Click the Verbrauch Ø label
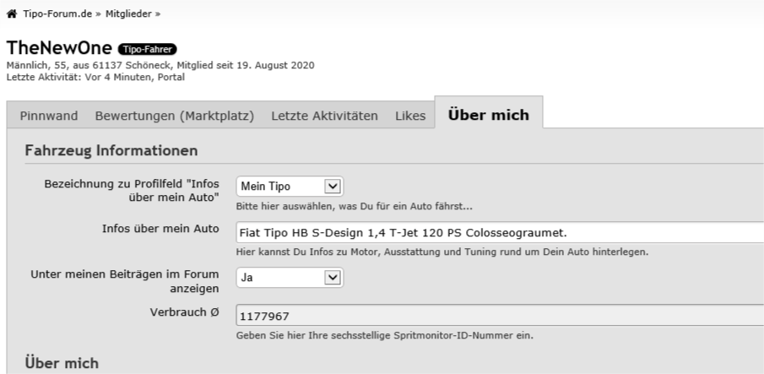 (185, 312)
